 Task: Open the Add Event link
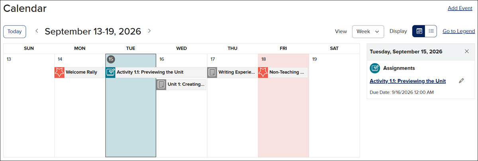(460, 8)
